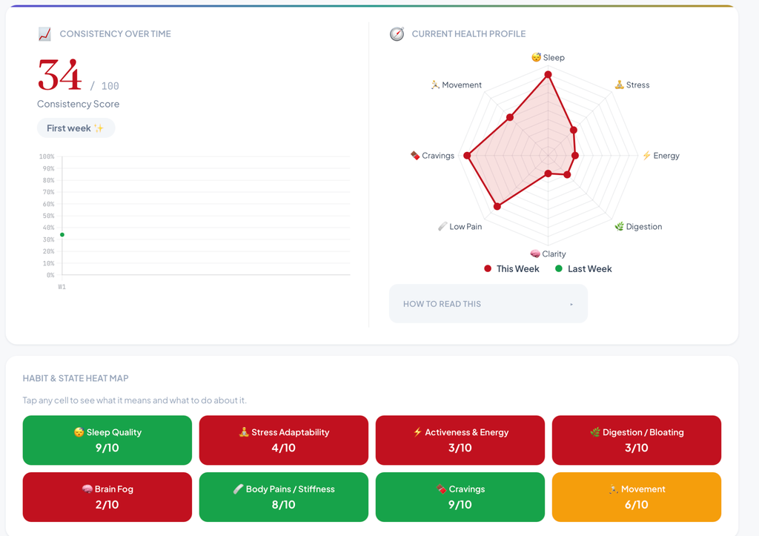759x536 pixels.
Task: Click the Stress data point on radar chart
Action: [x=574, y=130]
